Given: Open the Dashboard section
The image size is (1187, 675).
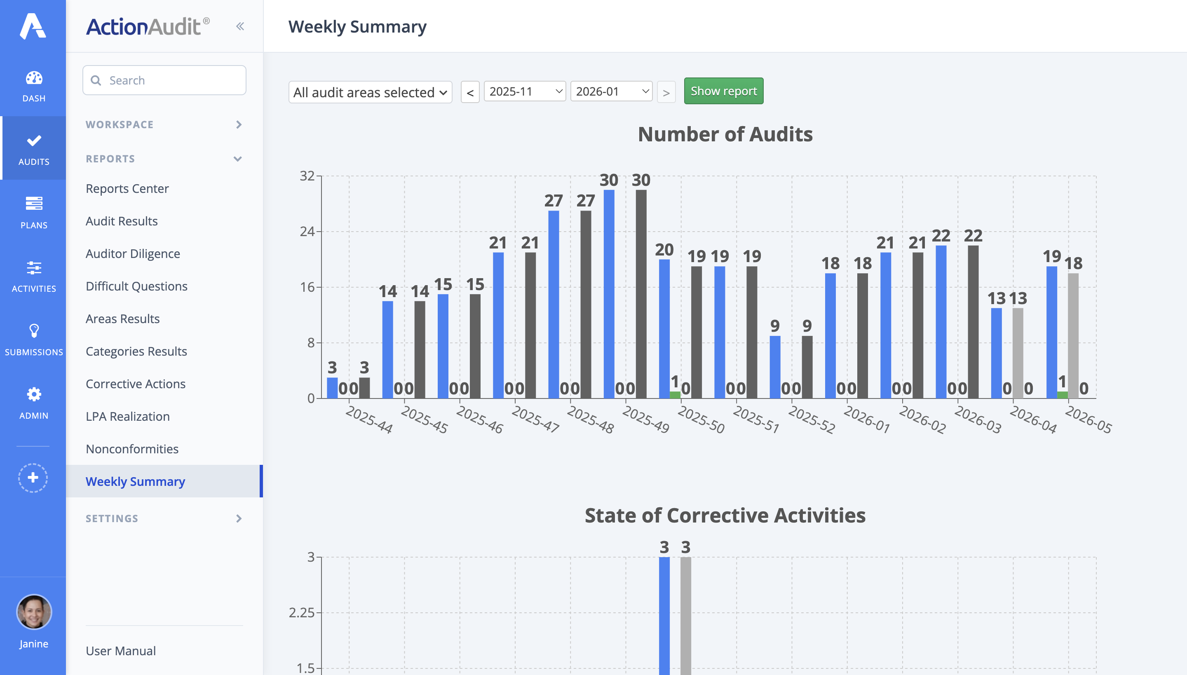Looking at the screenshot, I should coord(33,85).
